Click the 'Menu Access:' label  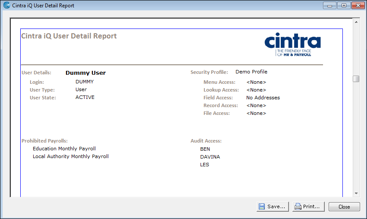tap(220, 82)
